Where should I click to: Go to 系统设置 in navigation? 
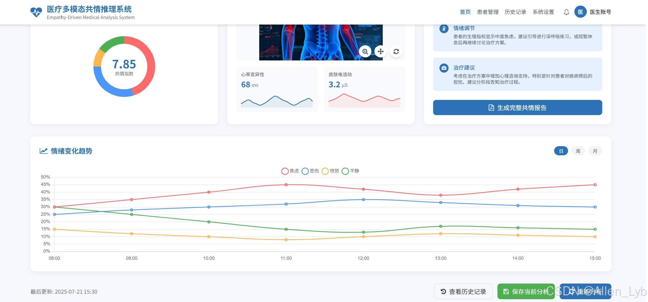[x=543, y=12]
